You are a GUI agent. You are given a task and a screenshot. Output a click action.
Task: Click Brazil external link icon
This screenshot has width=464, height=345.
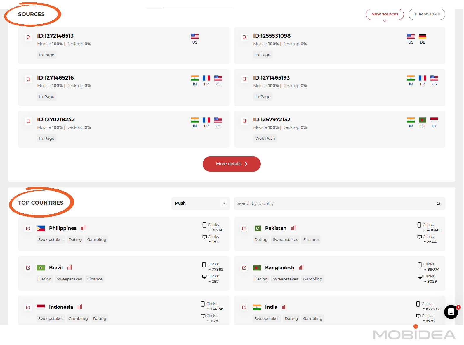pos(28,268)
